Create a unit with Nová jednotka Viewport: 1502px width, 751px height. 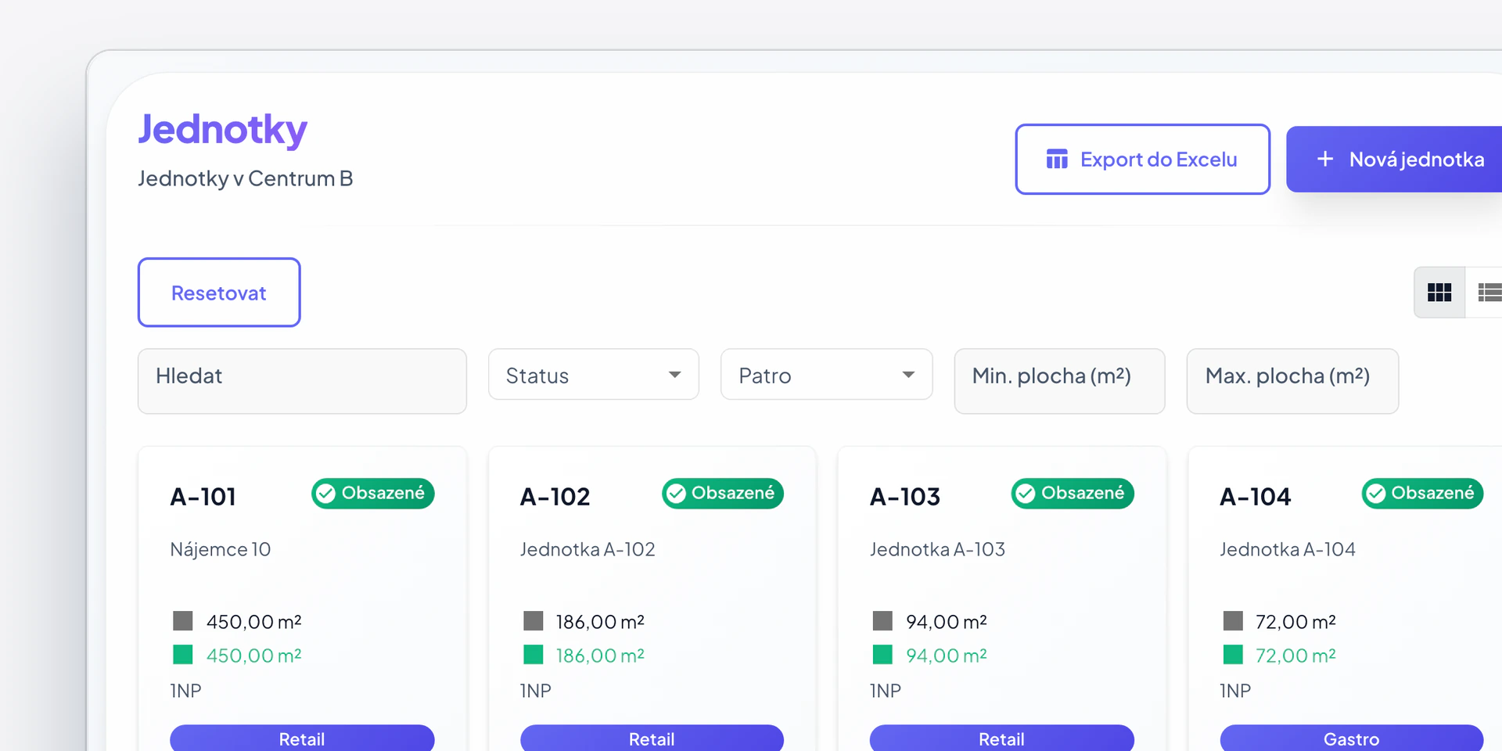pyautogui.click(x=1394, y=159)
